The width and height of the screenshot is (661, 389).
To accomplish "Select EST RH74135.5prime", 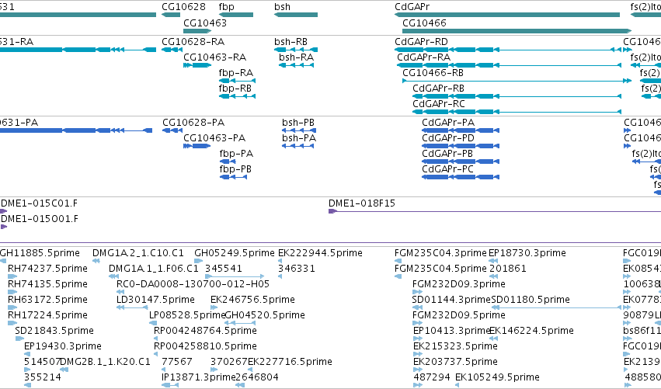I will point(47,284).
